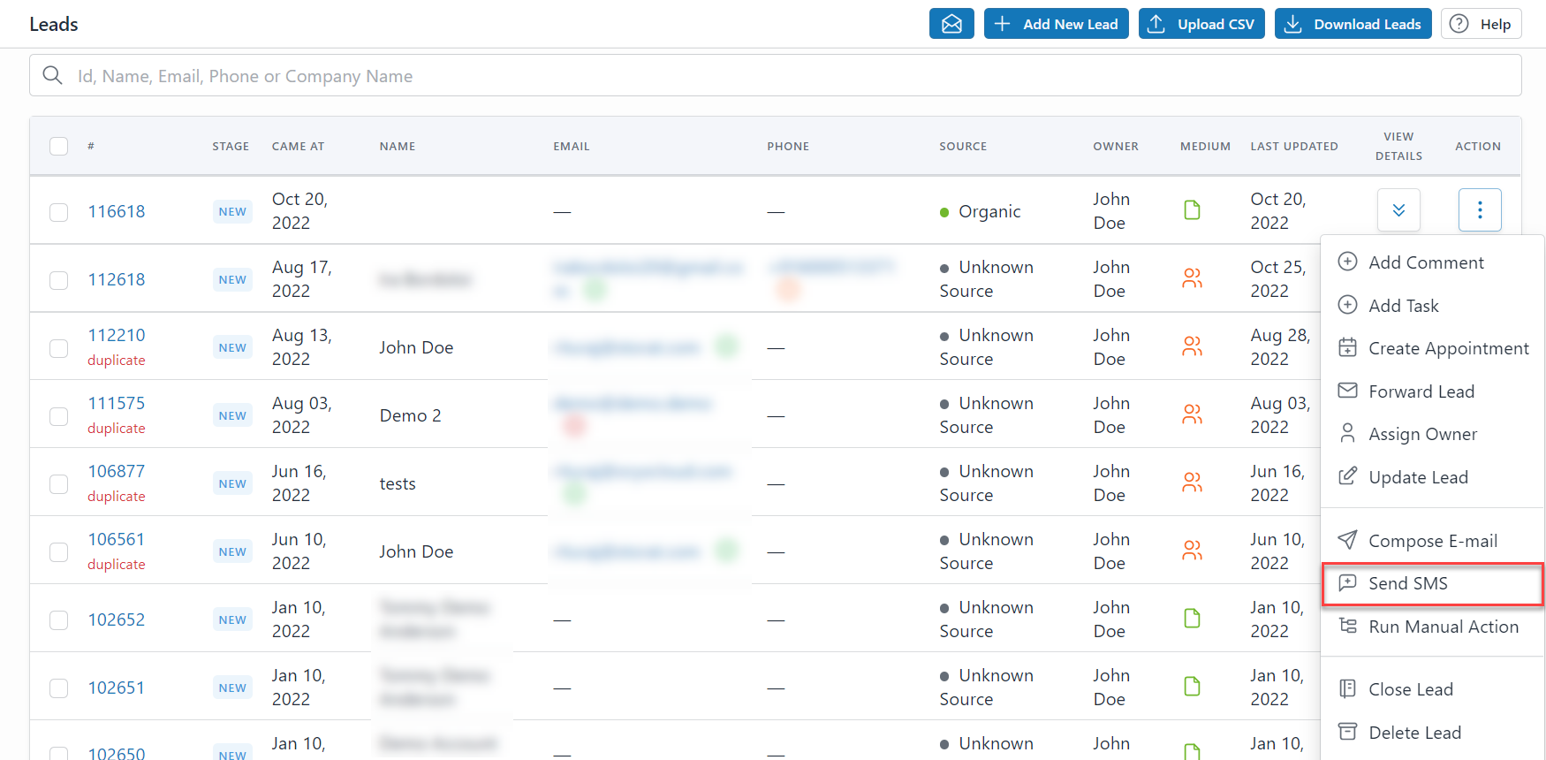This screenshot has width=1546, height=760.
Task: Click the search magnifier icon
Action: click(x=53, y=76)
